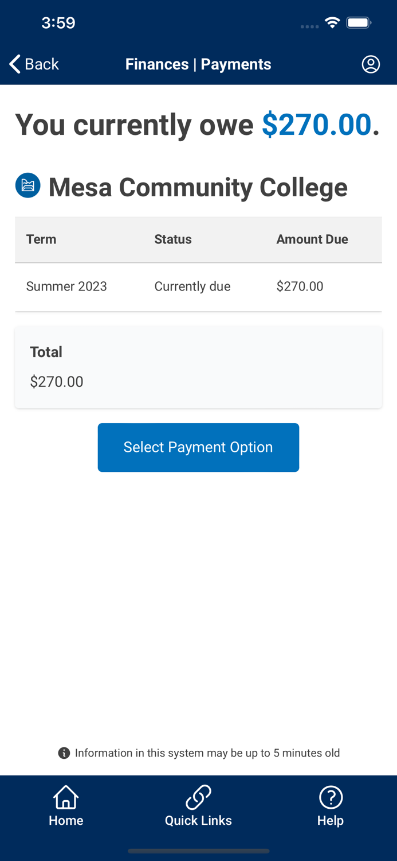Tap the cellular signal dots indicator
397x861 pixels.
[309, 26]
